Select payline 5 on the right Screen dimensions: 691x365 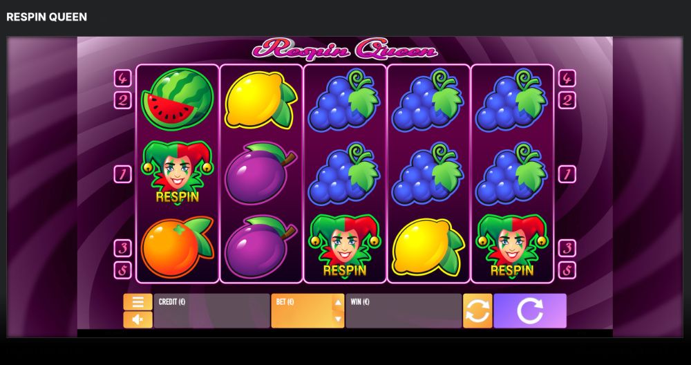point(567,270)
